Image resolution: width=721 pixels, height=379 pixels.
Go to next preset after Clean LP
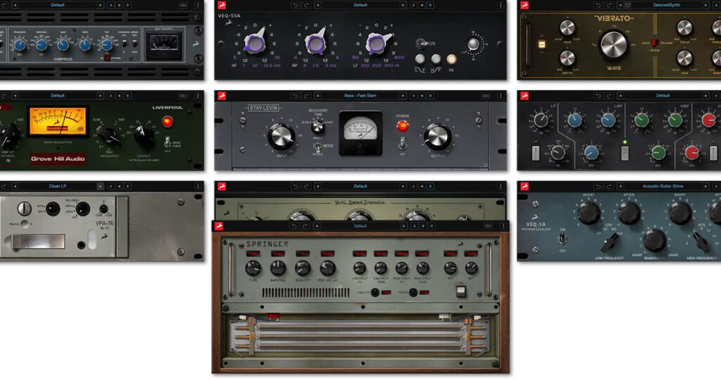tap(100, 186)
